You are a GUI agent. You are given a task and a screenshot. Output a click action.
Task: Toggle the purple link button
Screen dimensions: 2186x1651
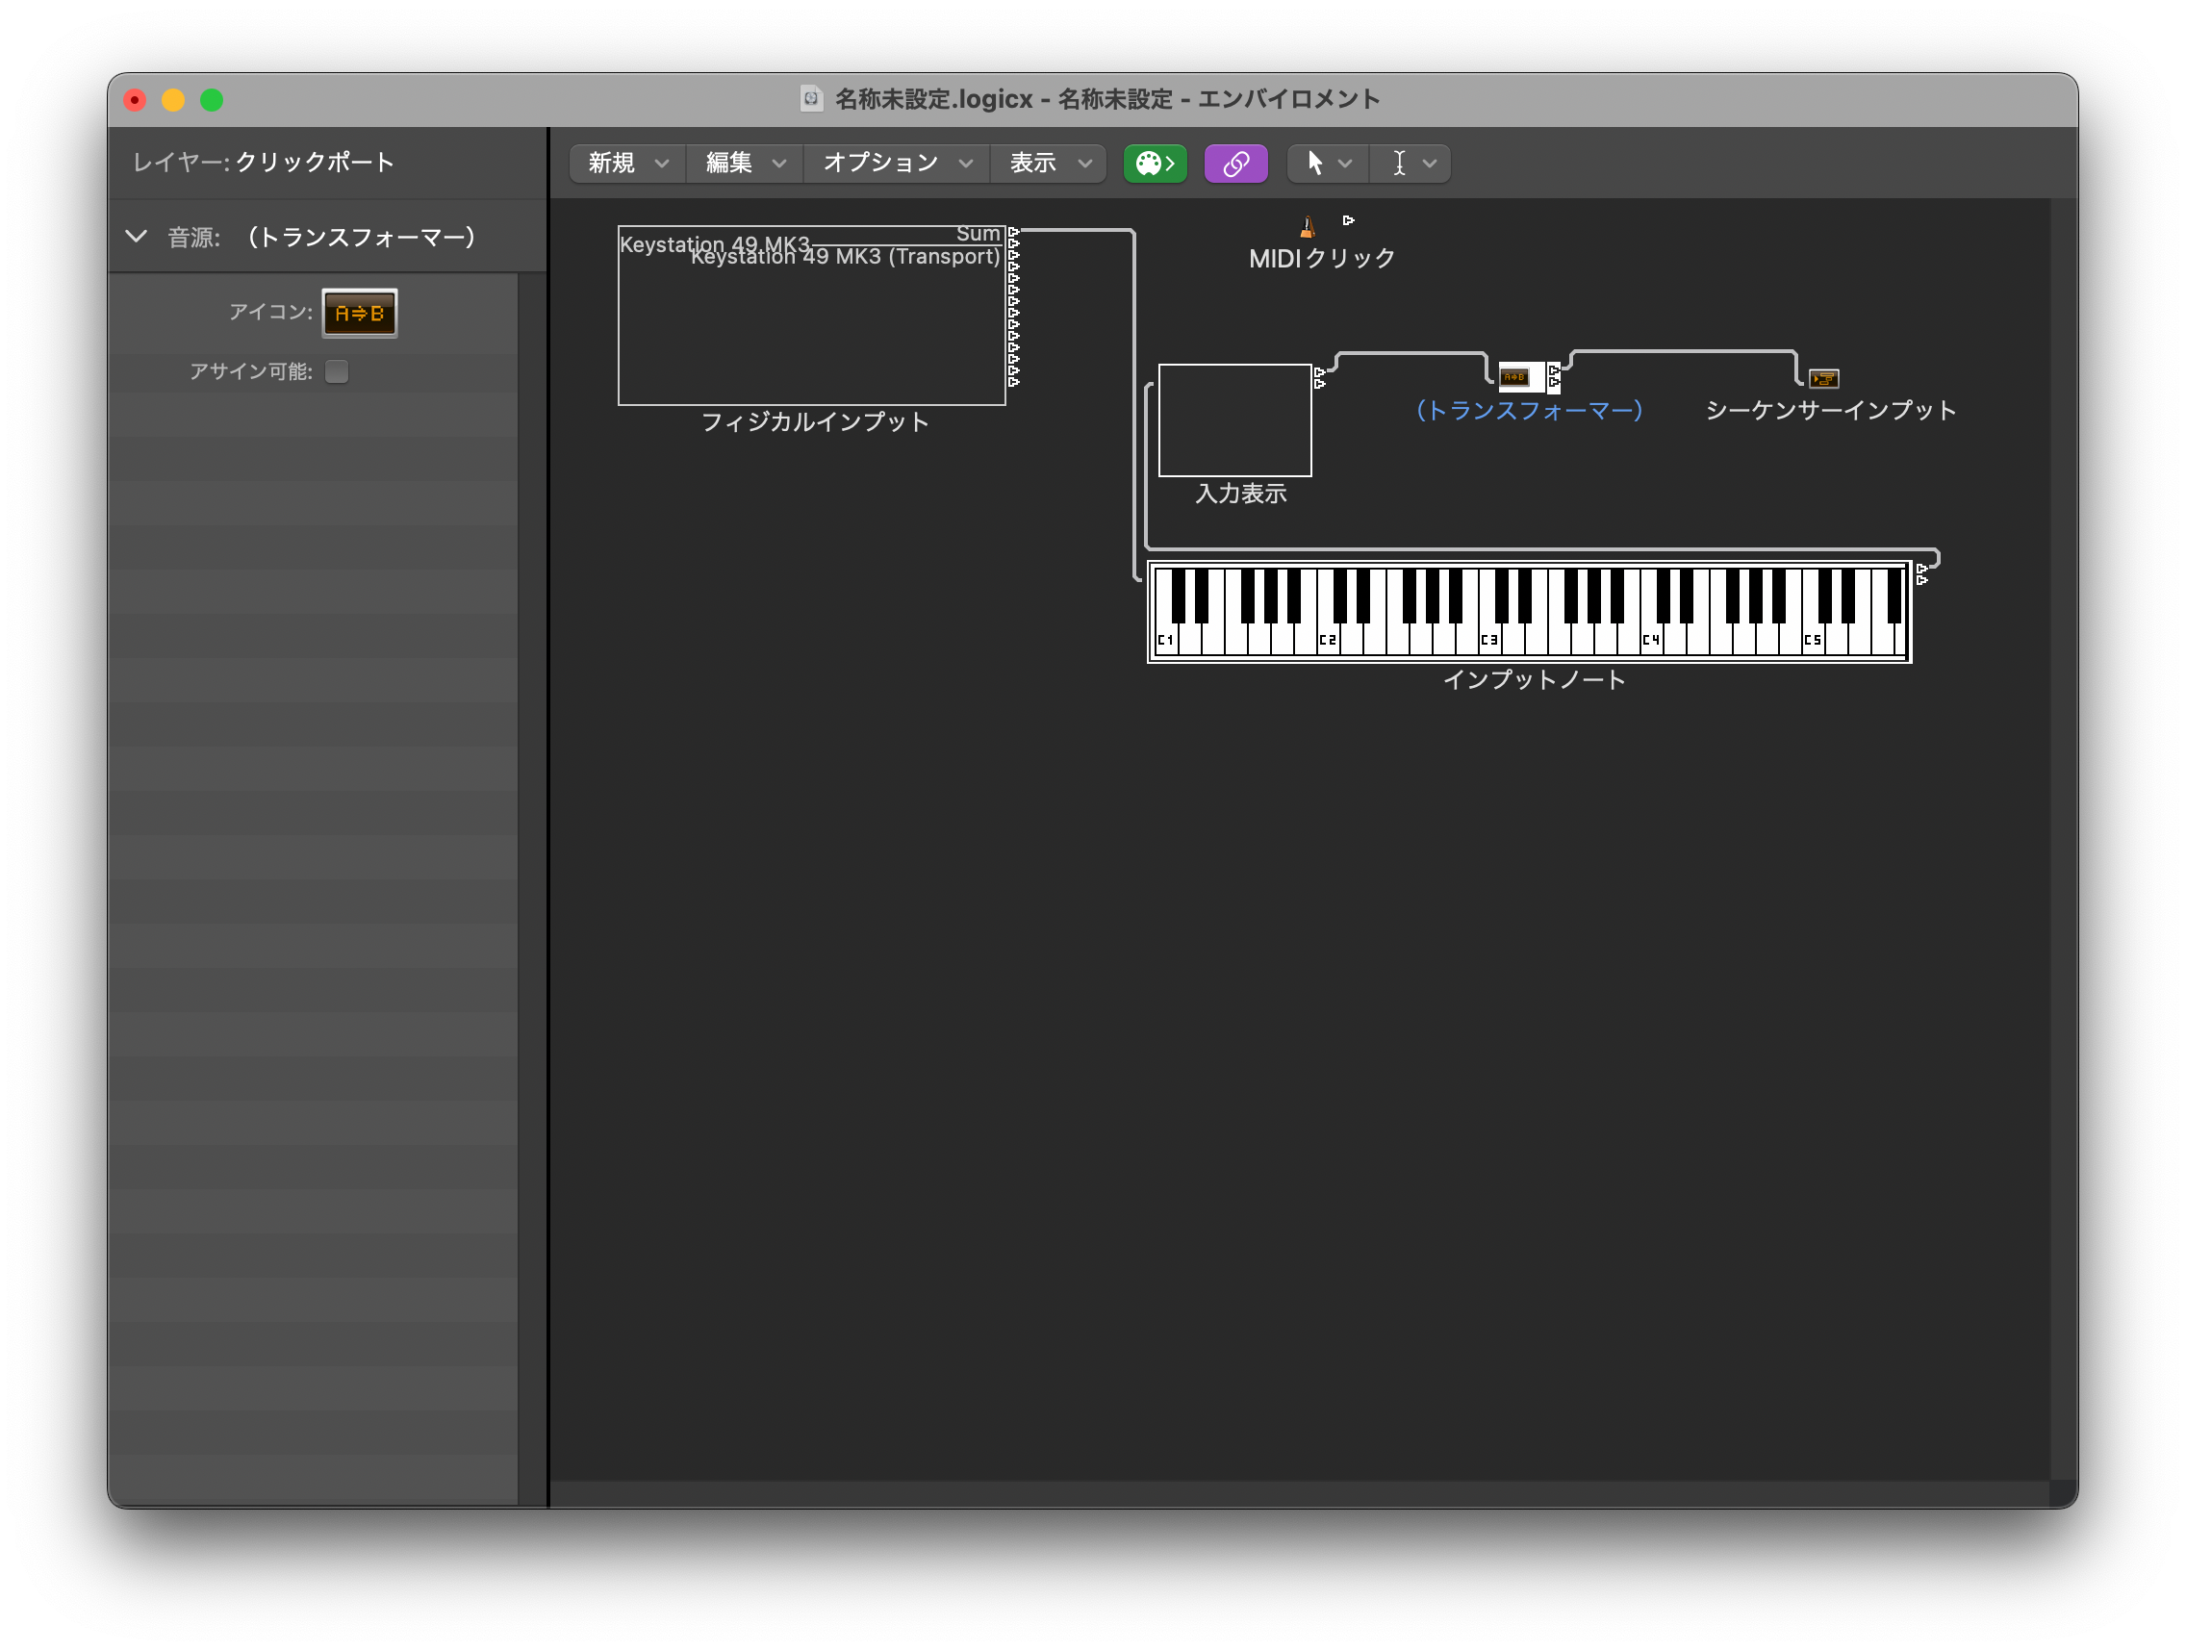[x=1235, y=163]
